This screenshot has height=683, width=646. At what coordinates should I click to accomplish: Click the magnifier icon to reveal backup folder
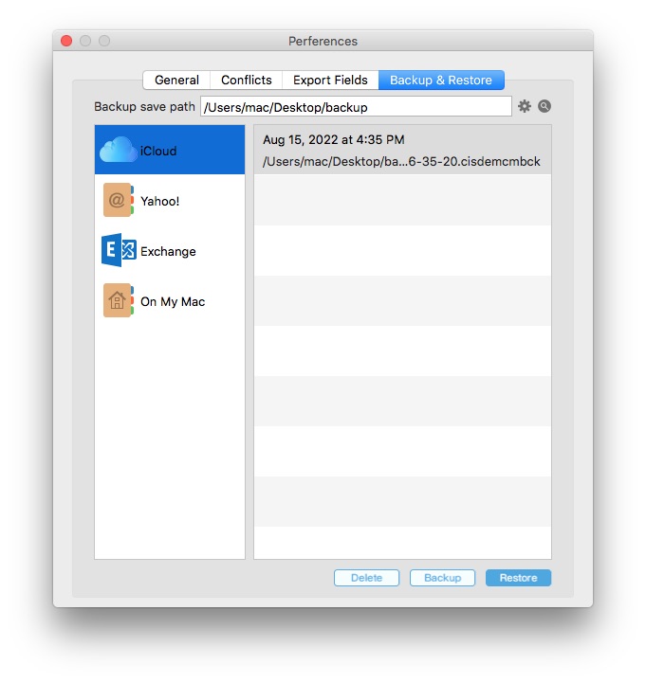pyautogui.click(x=544, y=106)
